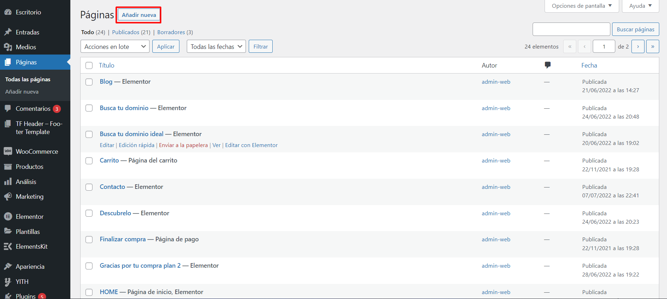Viewport: 667px width, 299px height.
Task: Click the comments bubble column header icon
Action: tap(547, 65)
